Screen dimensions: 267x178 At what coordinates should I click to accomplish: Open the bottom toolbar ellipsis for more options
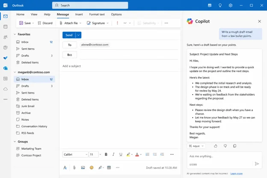coord(118,168)
